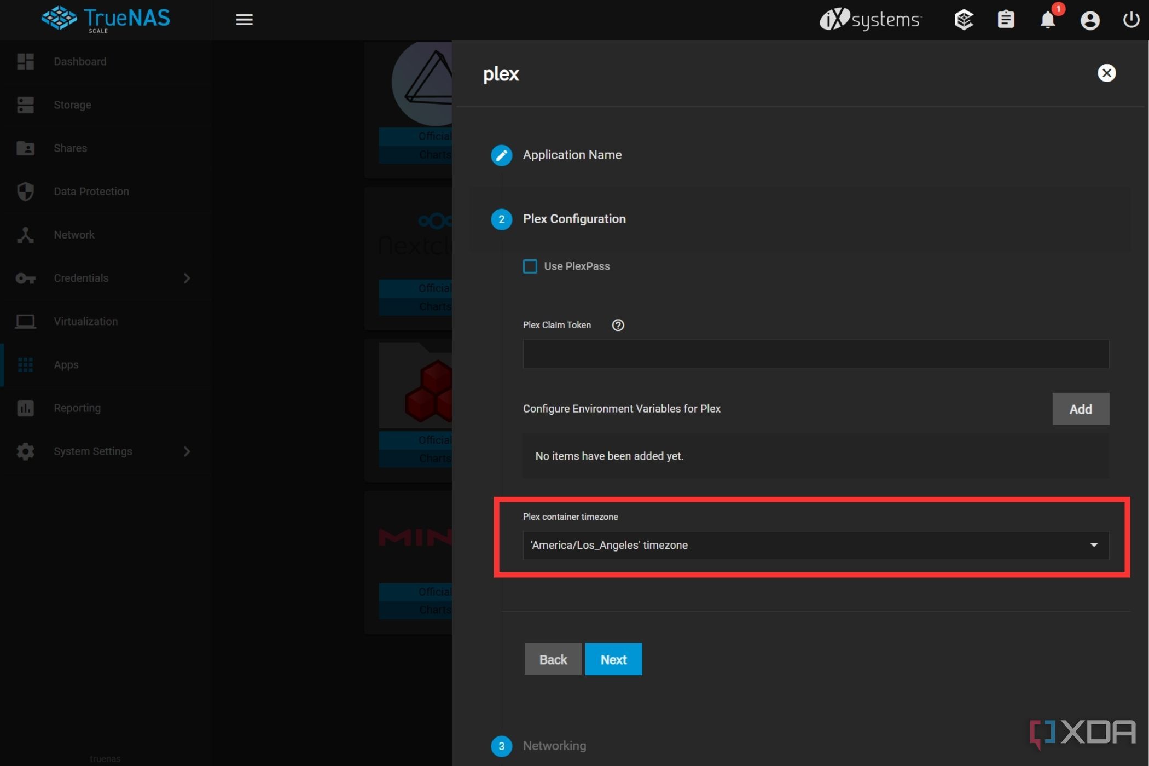Click the Back button
The height and width of the screenshot is (766, 1149).
553,659
